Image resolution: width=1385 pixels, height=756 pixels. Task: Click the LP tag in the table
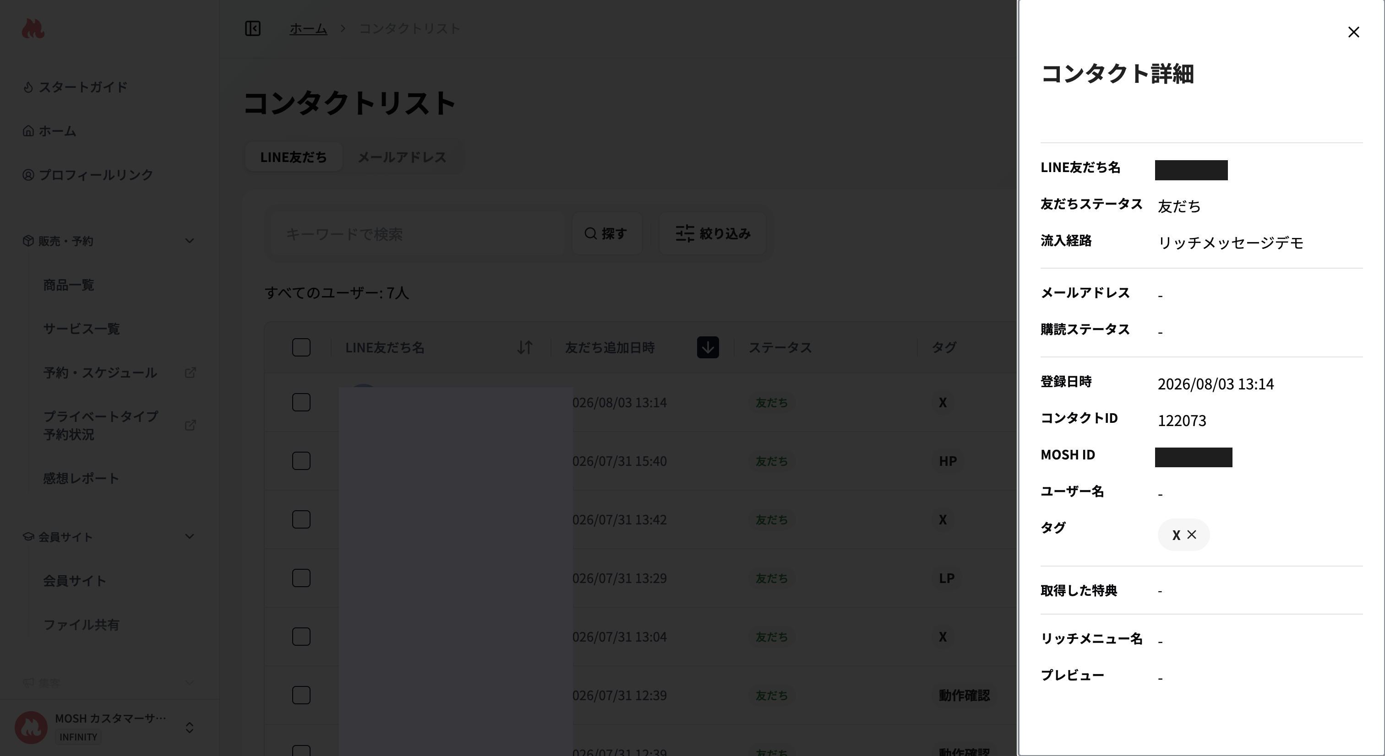tap(946, 578)
